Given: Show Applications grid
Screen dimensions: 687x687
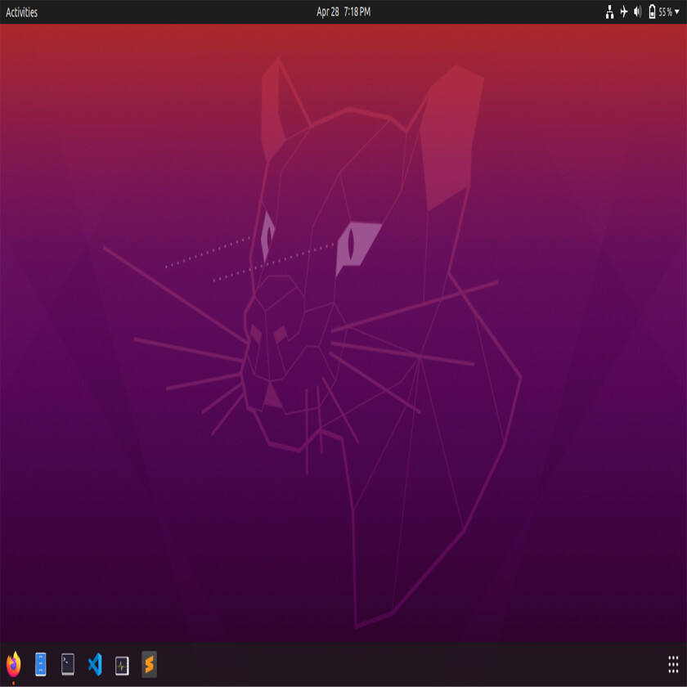Looking at the screenshot, I should tap(673, 663).
